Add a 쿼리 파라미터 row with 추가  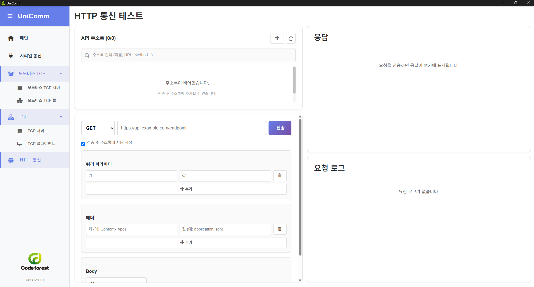point(186,189)
